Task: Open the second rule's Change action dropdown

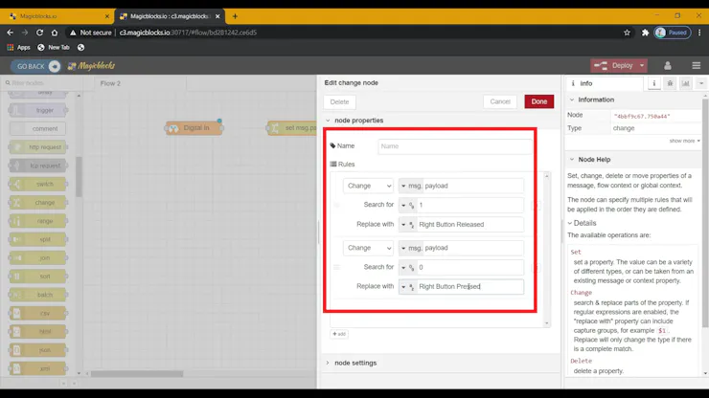Action: 368,248
